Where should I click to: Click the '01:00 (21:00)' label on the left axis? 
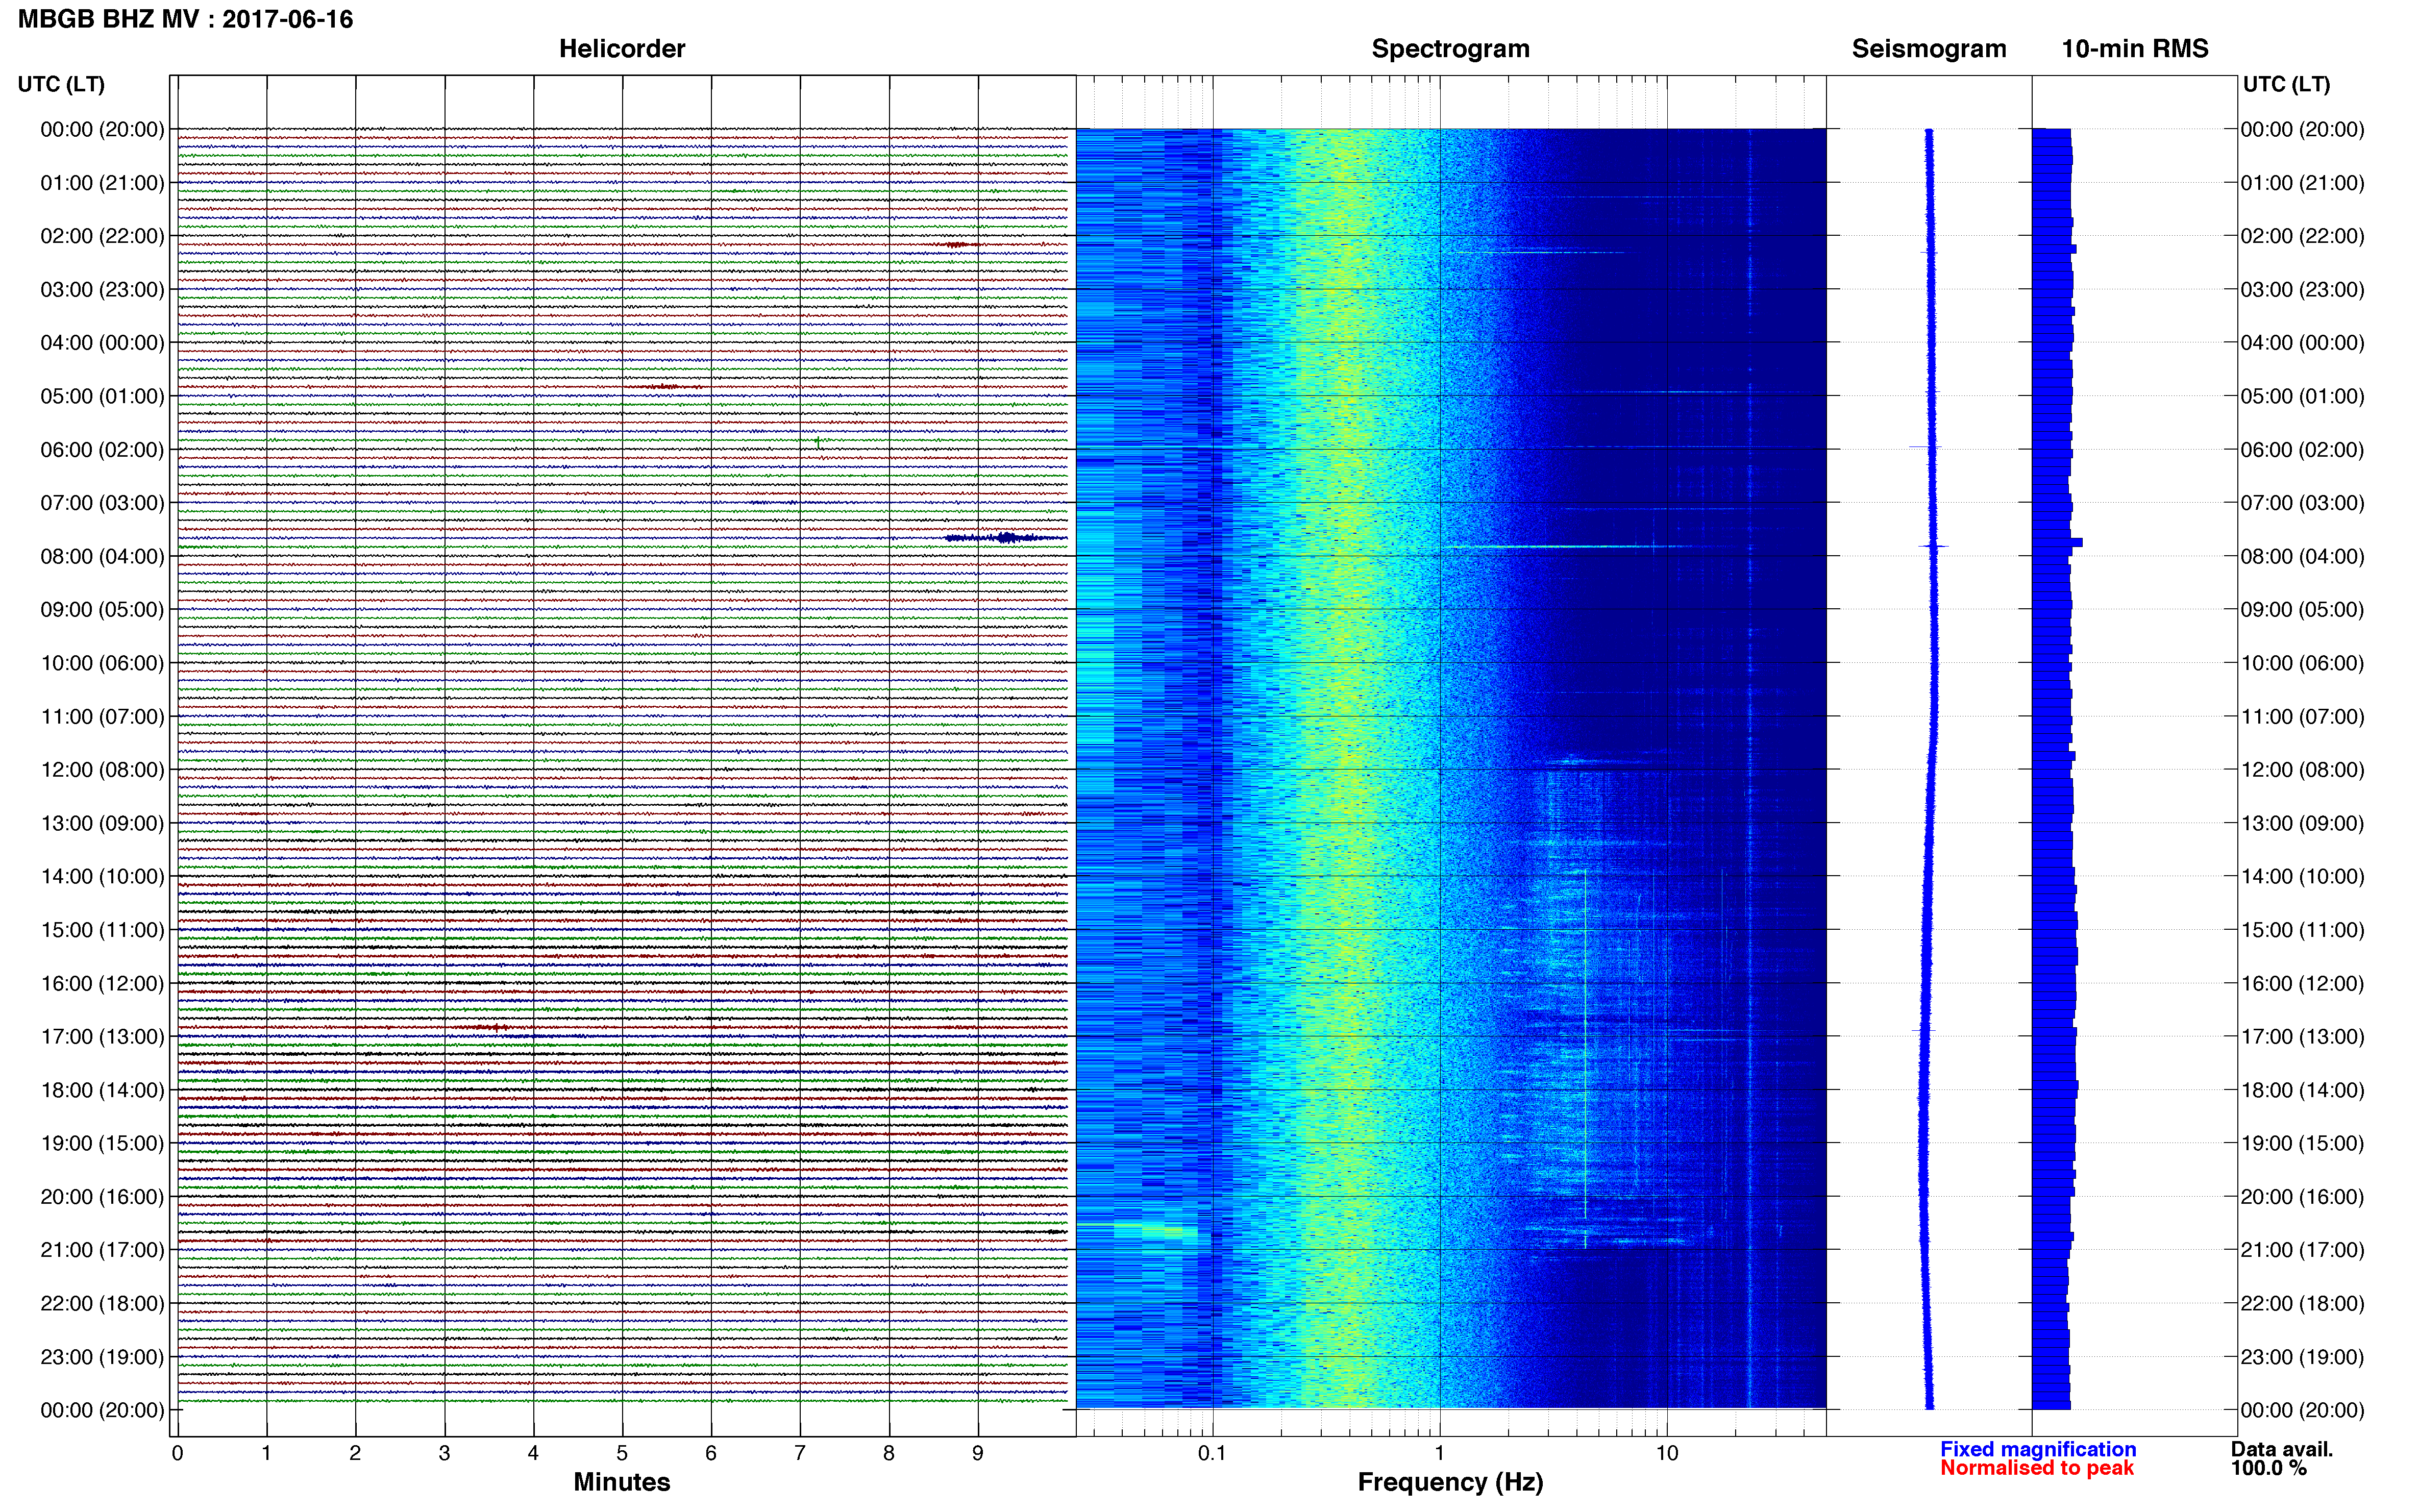(x=102, y=183)
